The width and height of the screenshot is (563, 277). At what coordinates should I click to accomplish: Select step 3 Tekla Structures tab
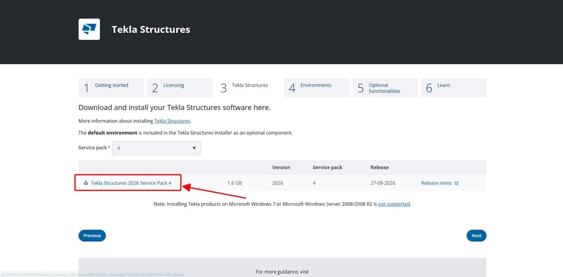click(248, 87)
